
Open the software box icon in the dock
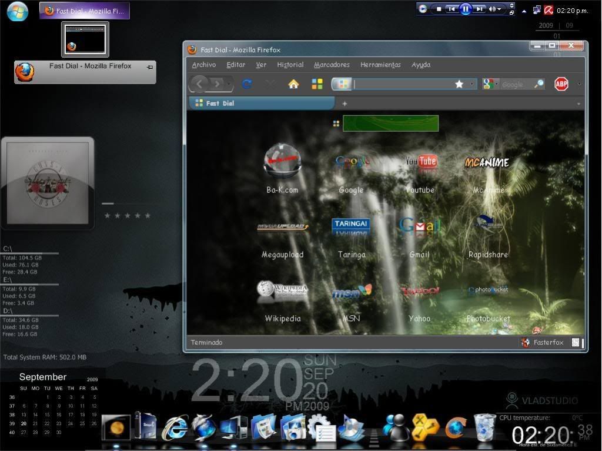tap(146, 426)
